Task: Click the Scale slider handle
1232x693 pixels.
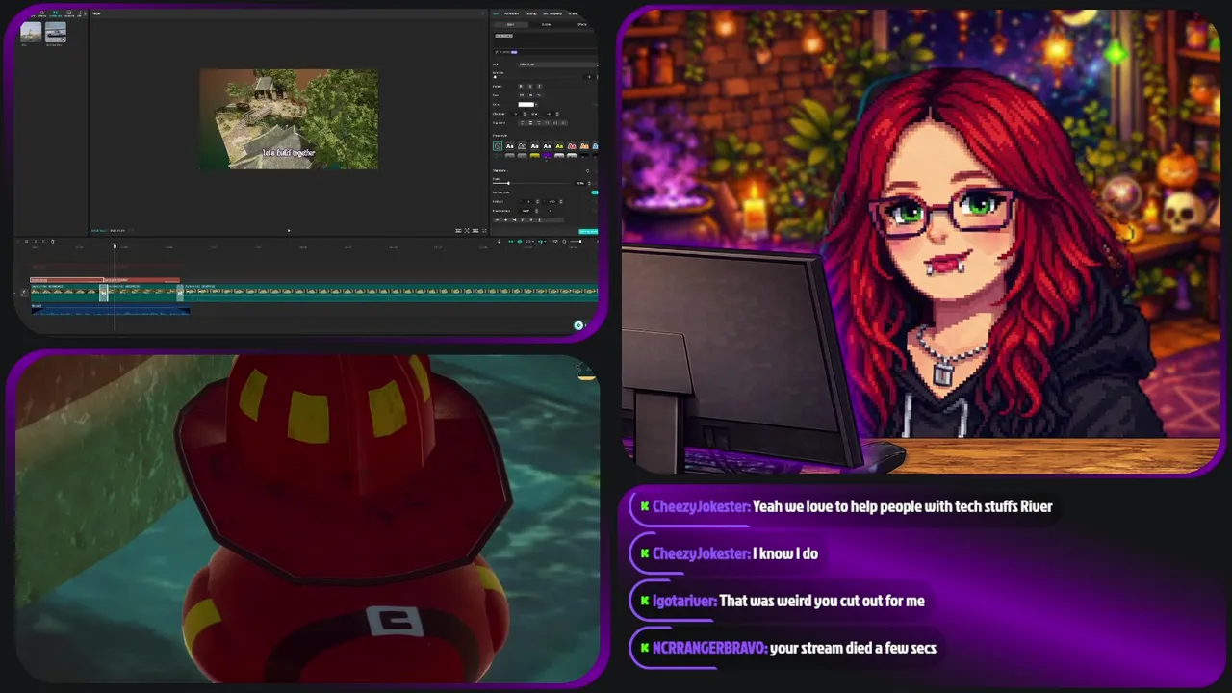Action: point(508,183)
